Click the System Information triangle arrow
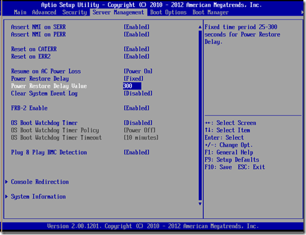Image resolution: width=306 pixels, height=235 pixels. coord(6,197)
